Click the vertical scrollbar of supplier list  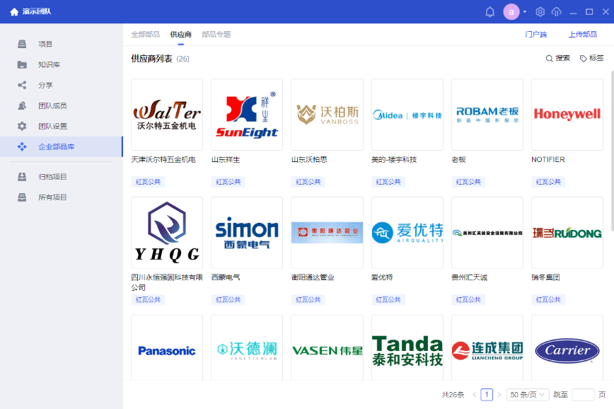[x=612, y=151]
